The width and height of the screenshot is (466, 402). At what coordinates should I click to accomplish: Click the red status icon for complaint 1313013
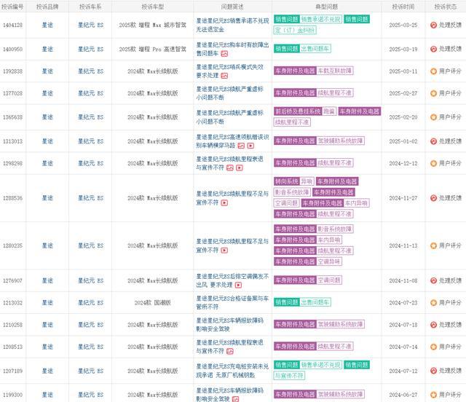click(434, 141)
